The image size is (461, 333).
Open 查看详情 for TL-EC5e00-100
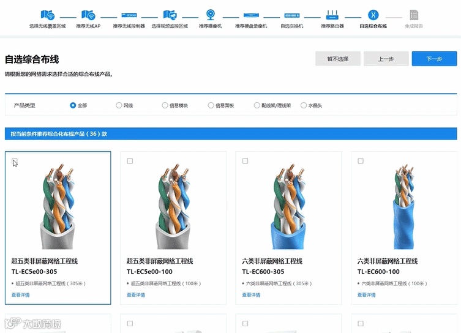pyautogui.click(x=136, y=295)
